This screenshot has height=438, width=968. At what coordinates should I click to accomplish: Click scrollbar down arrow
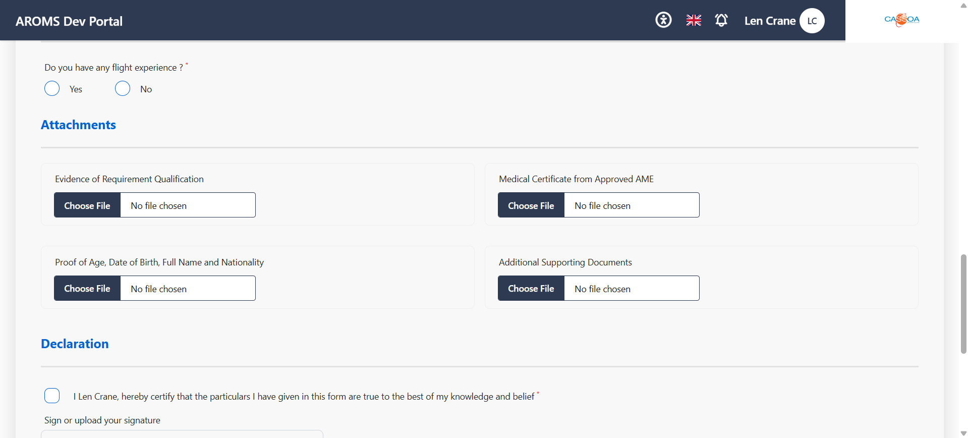tap(963, 433)
